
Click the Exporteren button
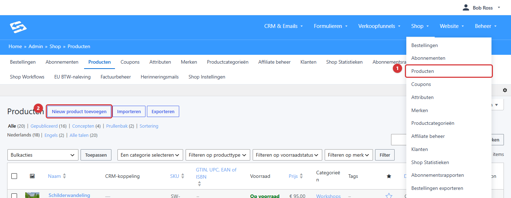pyautogui.click(x=163, y=111)
